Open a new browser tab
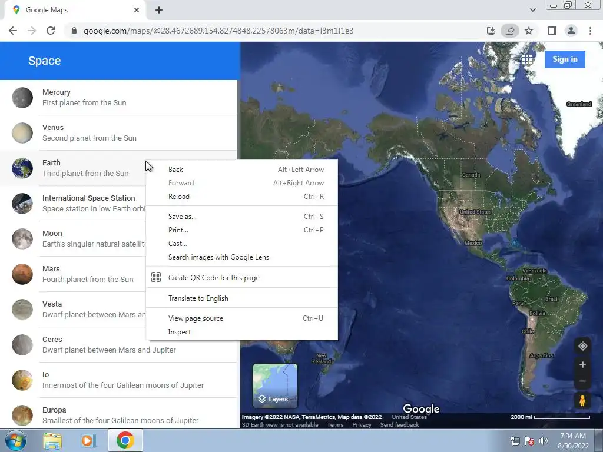This screenshot has height=452, width=603. point(159,10)
